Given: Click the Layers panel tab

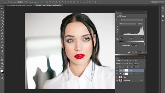Looking at the screenshot, I should (118, 58).
